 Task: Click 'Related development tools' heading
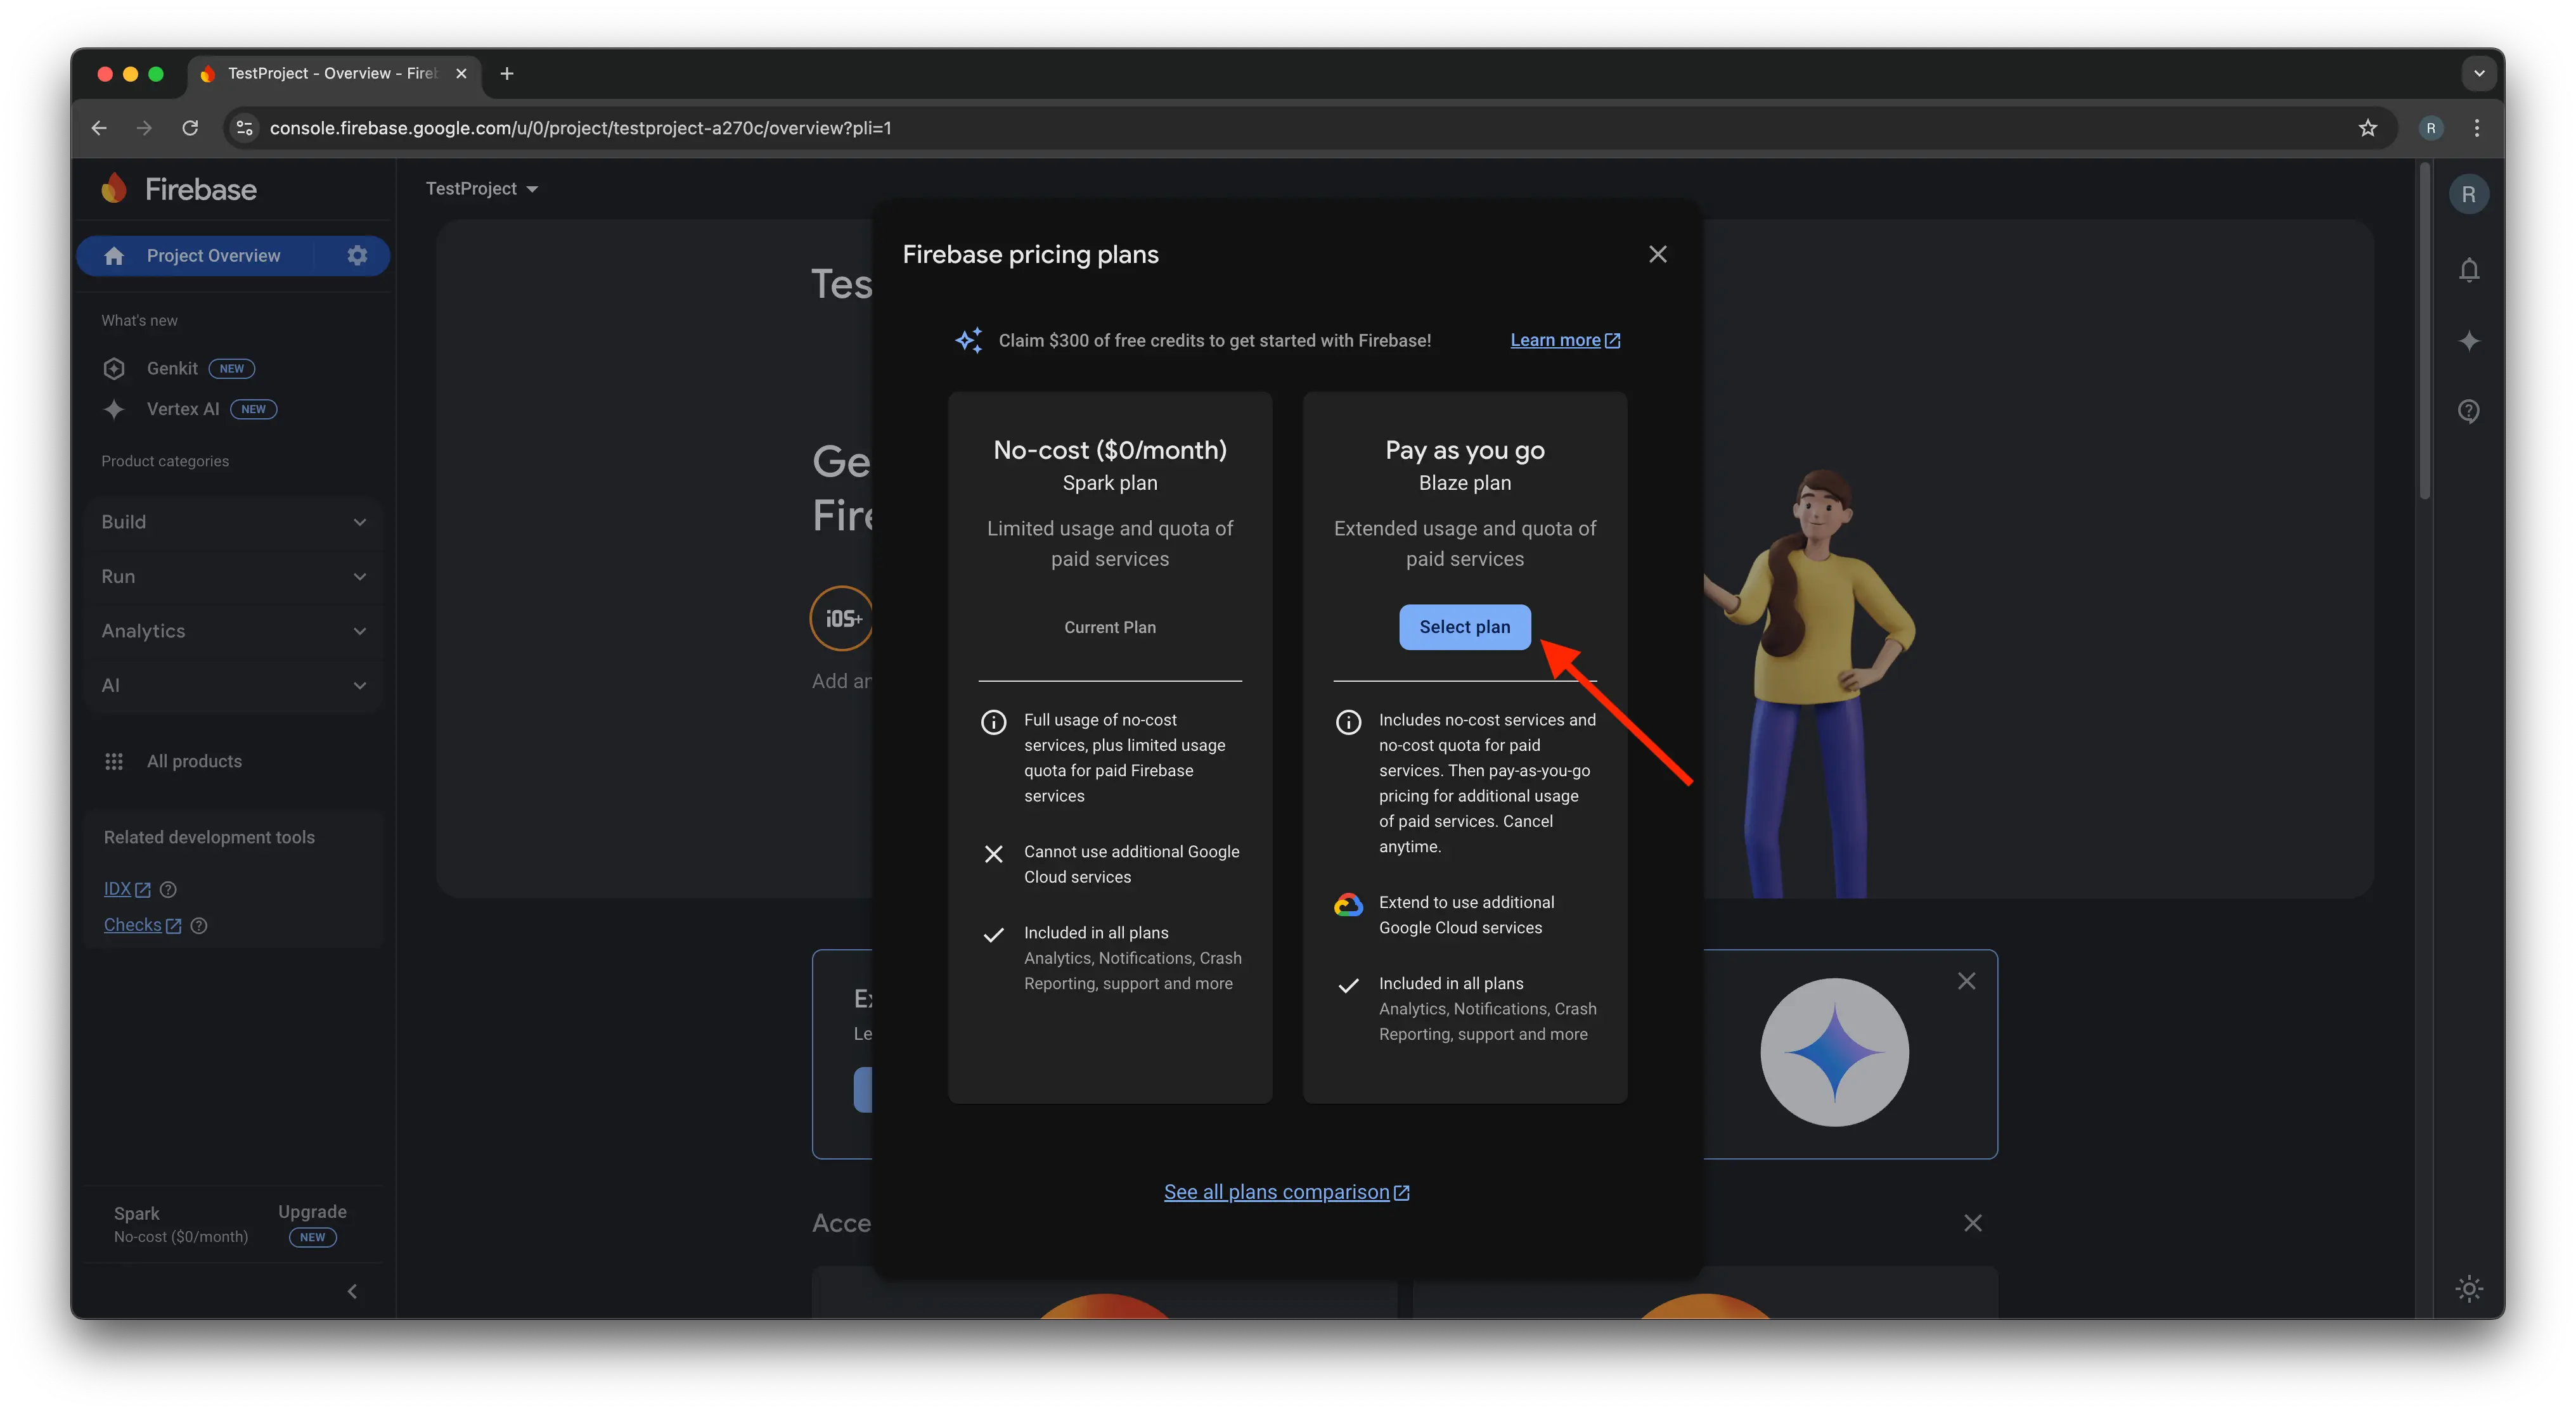click(209, 838)
